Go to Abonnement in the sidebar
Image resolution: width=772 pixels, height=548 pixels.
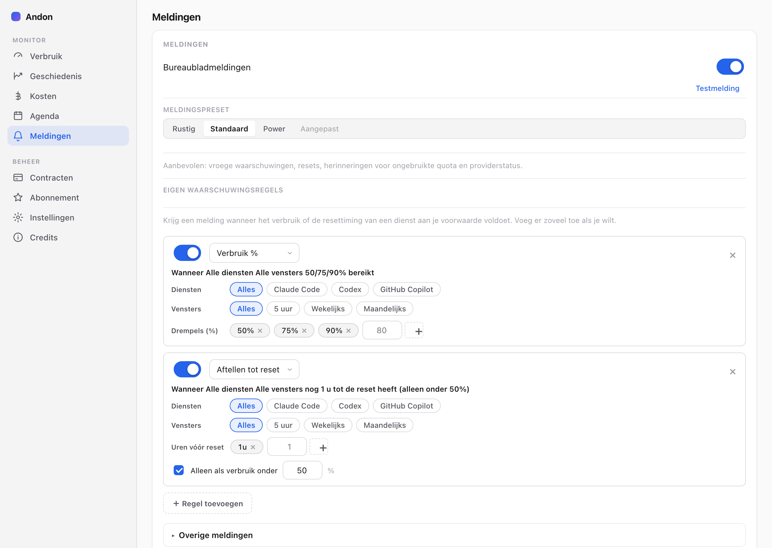point(68,197)
